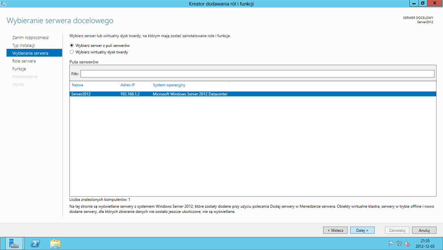
Task: Click Dalej to continue
Action: click(362, 230)
